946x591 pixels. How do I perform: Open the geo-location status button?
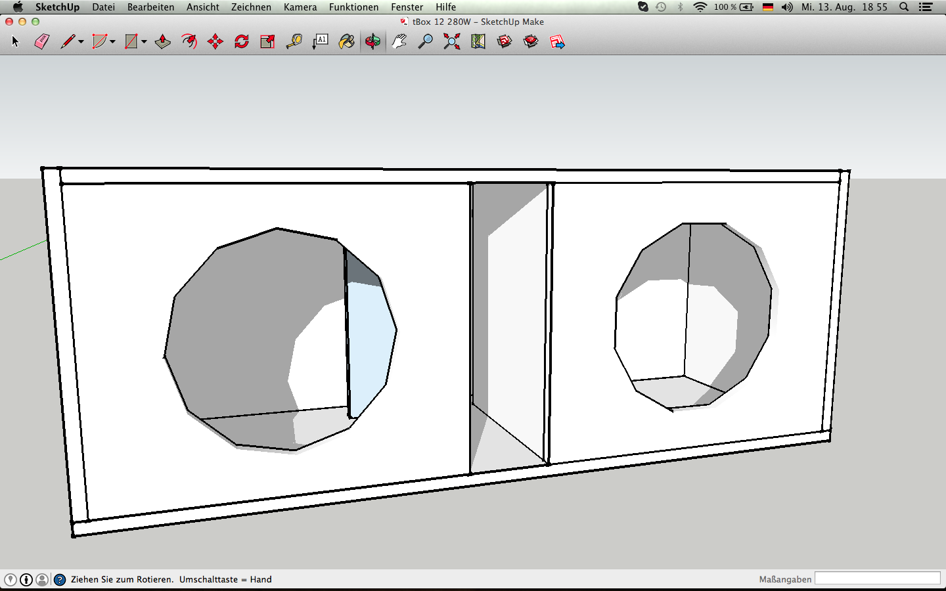coord(11,579)
